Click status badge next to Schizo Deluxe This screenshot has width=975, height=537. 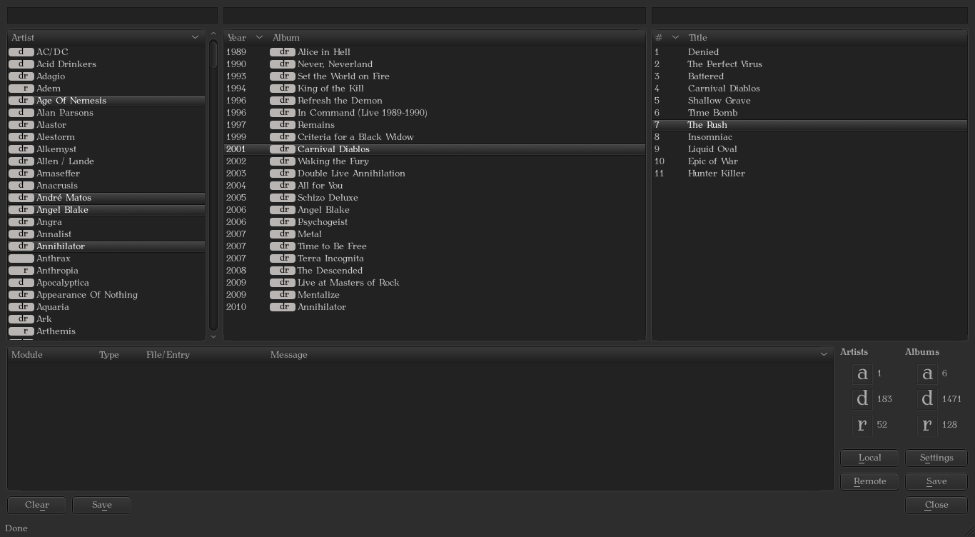point(283,198)
